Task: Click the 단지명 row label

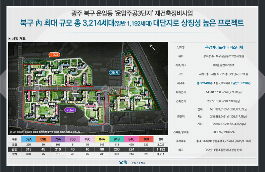Action: point(181,47)
